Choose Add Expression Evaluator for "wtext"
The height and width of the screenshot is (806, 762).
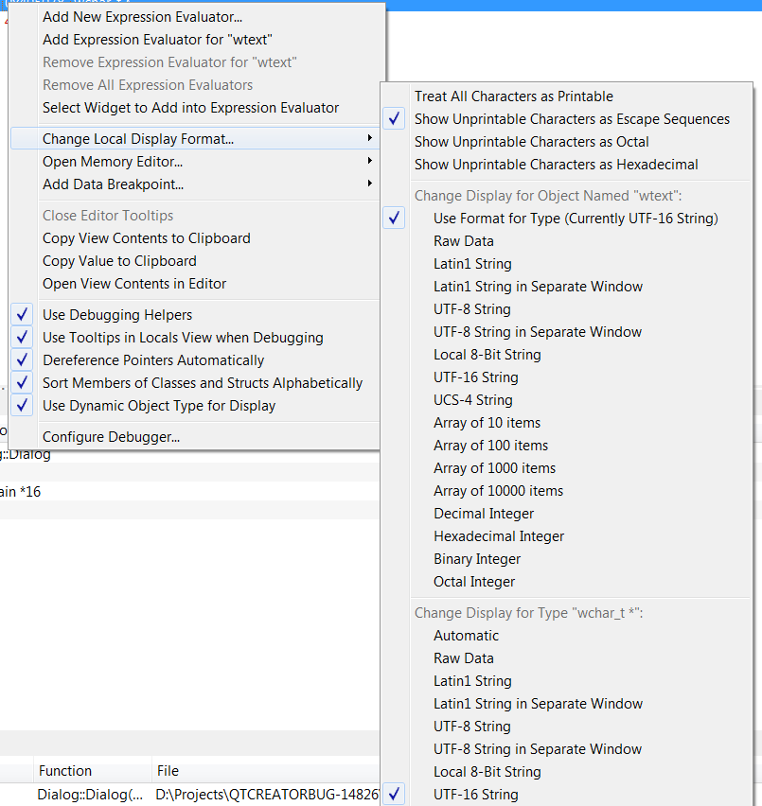158,40
